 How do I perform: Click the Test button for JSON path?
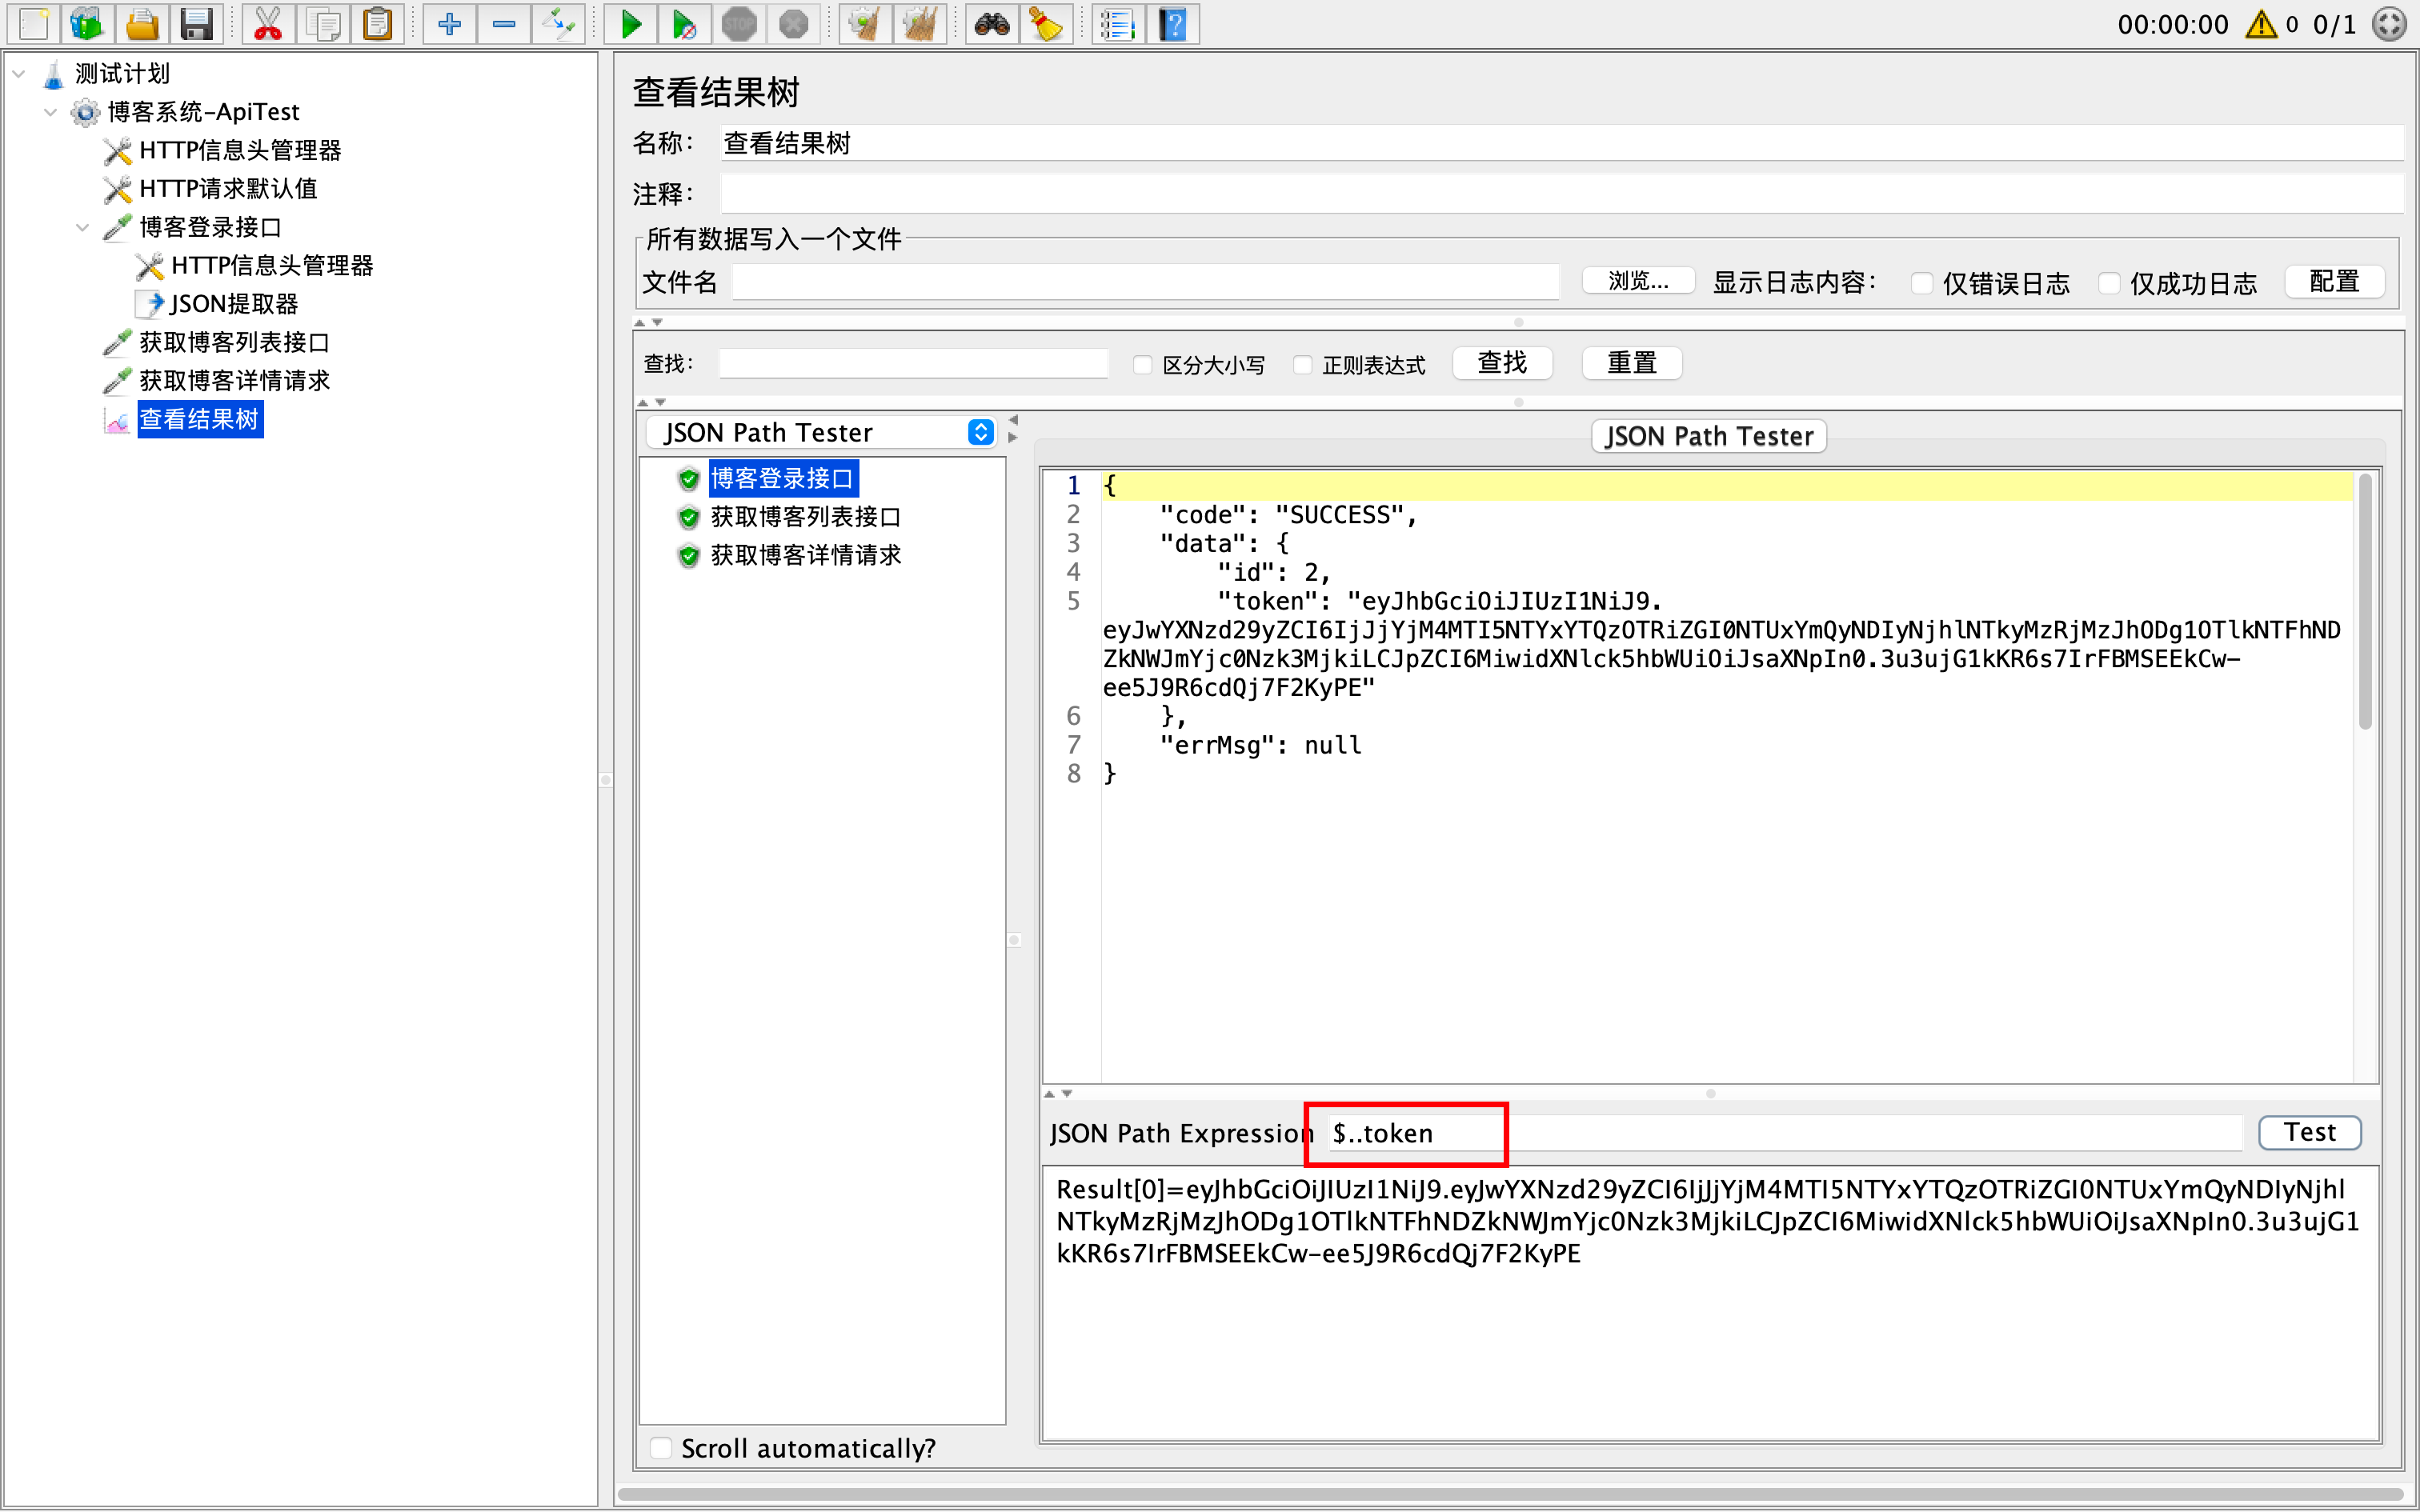[2310, 1132]
